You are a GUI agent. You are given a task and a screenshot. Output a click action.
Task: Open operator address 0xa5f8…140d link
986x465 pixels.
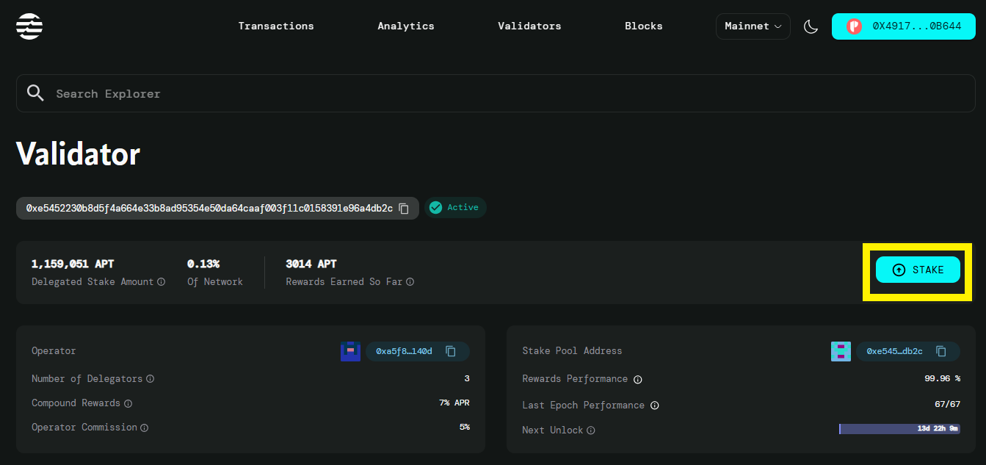(x=404, y=351)
